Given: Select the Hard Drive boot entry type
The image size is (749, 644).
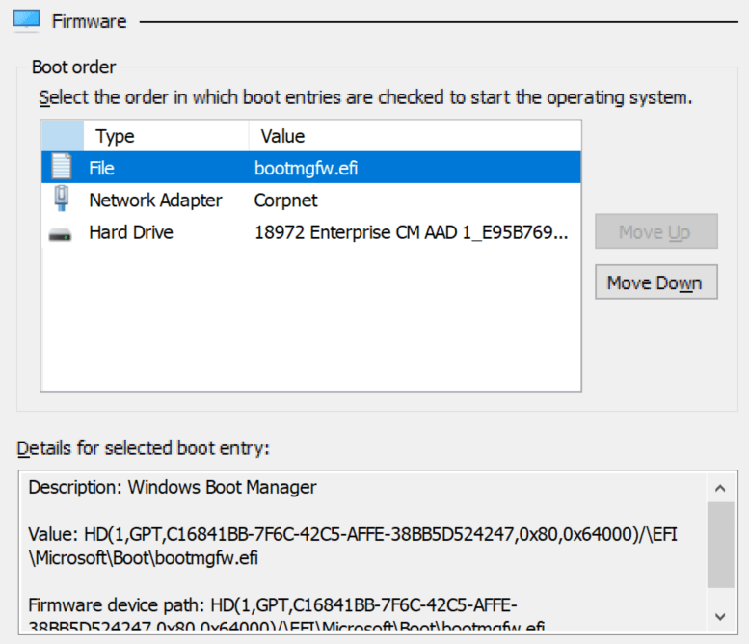Looking at the screenshot, I should (131, 232).
